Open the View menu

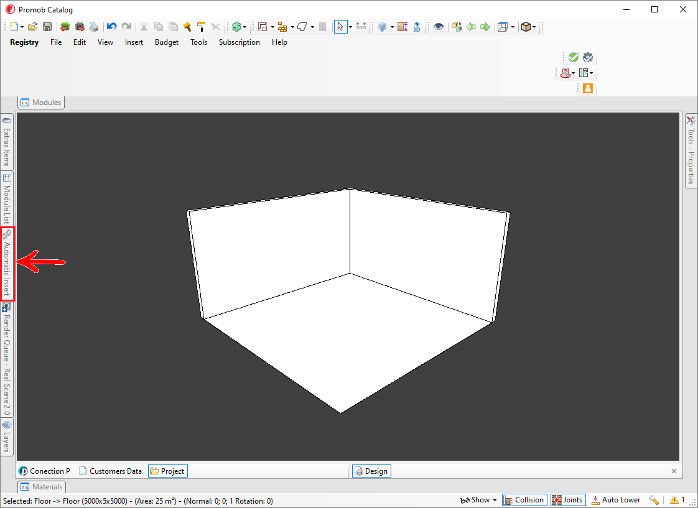[106, 42]
